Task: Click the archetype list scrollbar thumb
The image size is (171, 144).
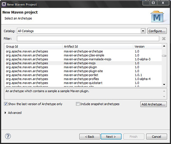Action: [164, 56]
